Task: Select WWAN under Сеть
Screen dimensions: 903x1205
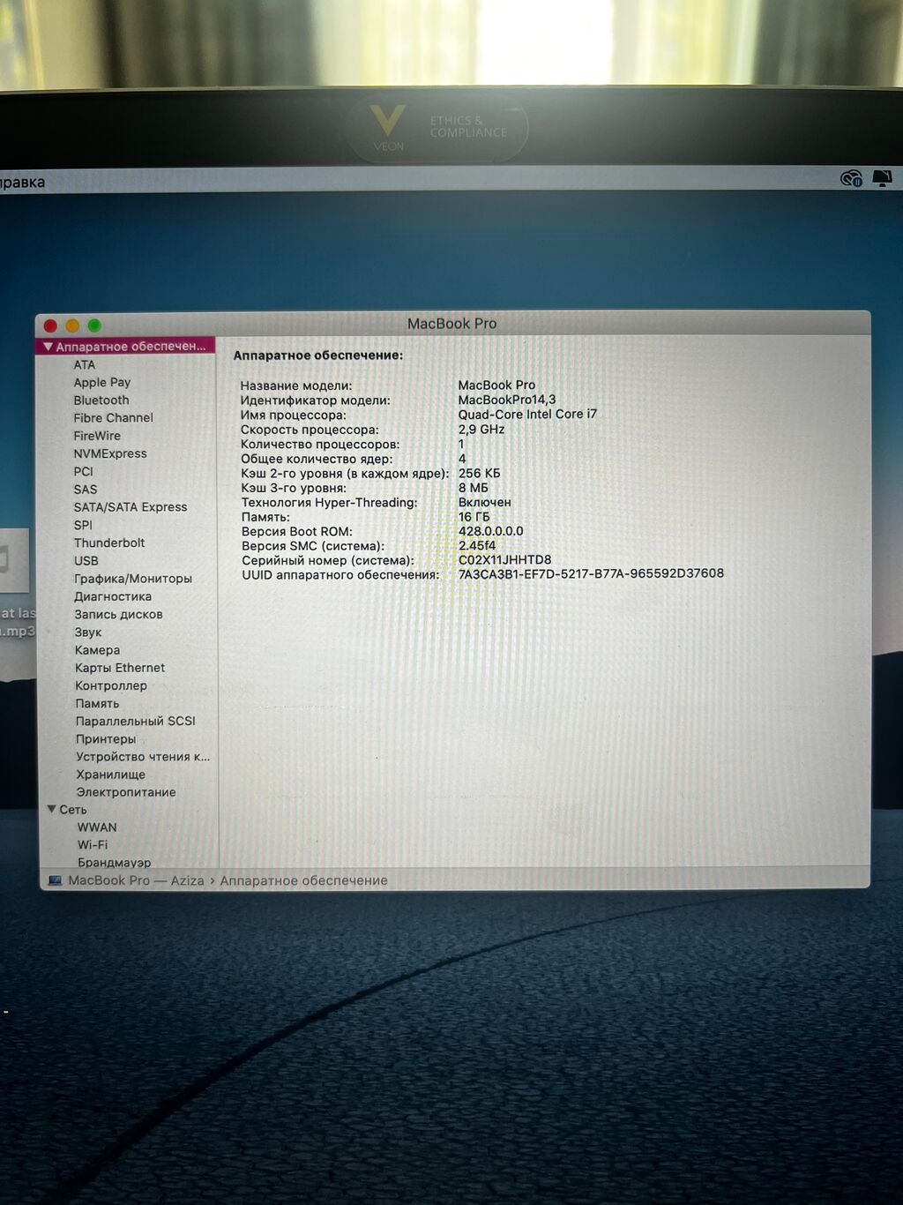Action: [97, 827]
